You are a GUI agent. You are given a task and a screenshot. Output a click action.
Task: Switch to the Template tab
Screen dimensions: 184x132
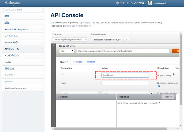pos(78,62)
